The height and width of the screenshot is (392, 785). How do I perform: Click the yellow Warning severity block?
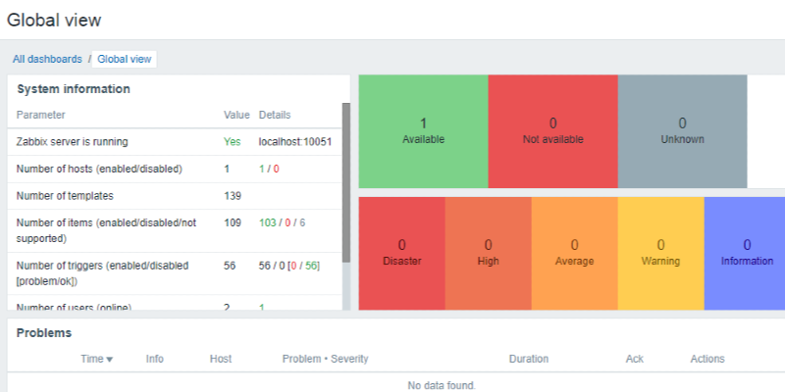[x=660, y=253]
